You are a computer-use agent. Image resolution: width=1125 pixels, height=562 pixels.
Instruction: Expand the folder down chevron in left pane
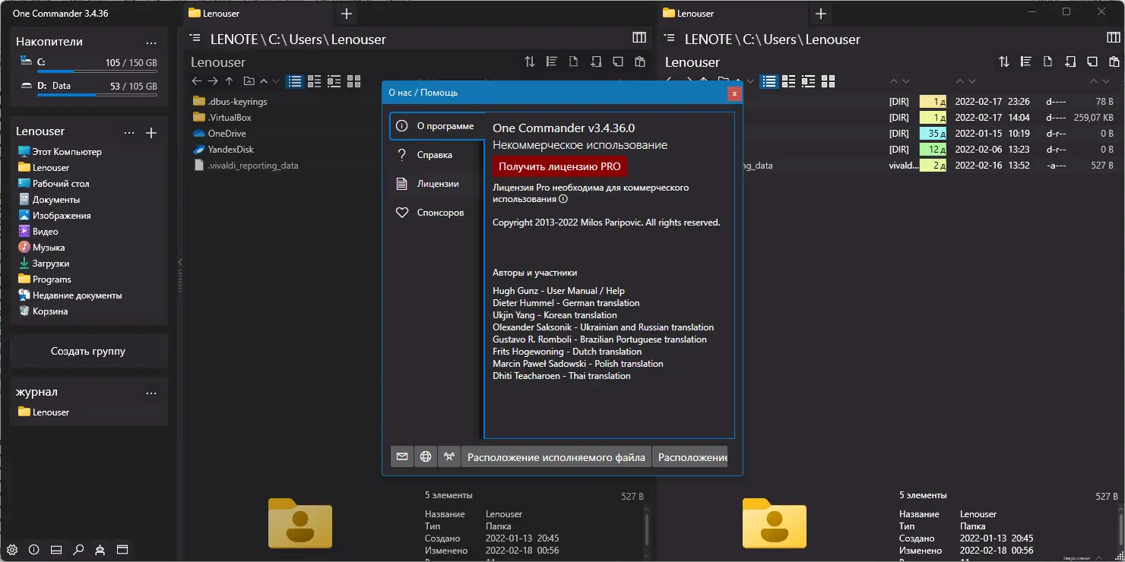(276, 81)
